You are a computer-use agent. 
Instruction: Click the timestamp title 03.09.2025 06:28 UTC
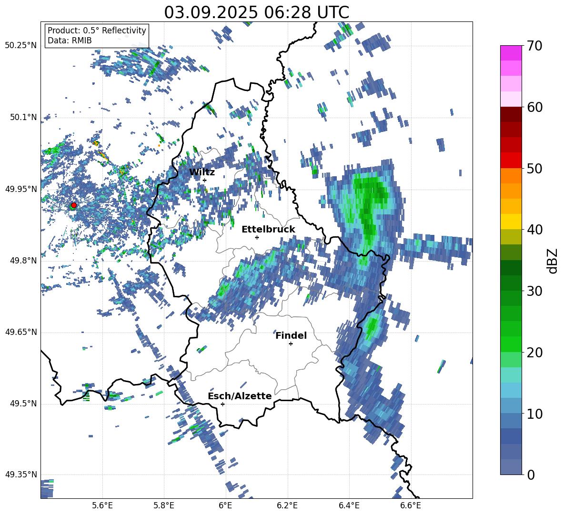click(x=256, y=12)
